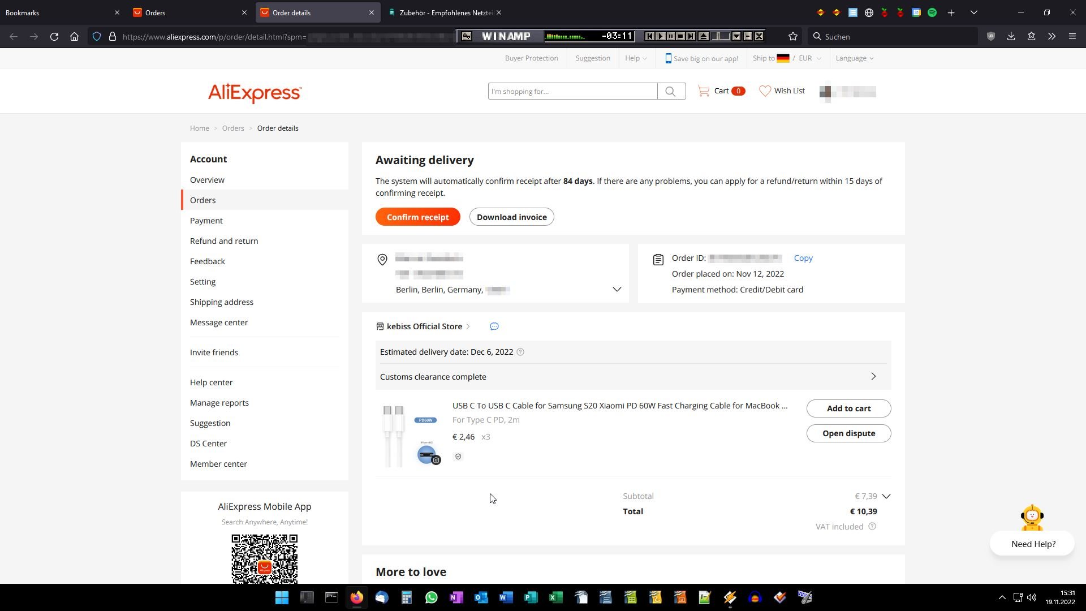This screenshot has width=1086, height=611.
Task: Open Wish List heart icon
Action: click(x=765, y=91)
